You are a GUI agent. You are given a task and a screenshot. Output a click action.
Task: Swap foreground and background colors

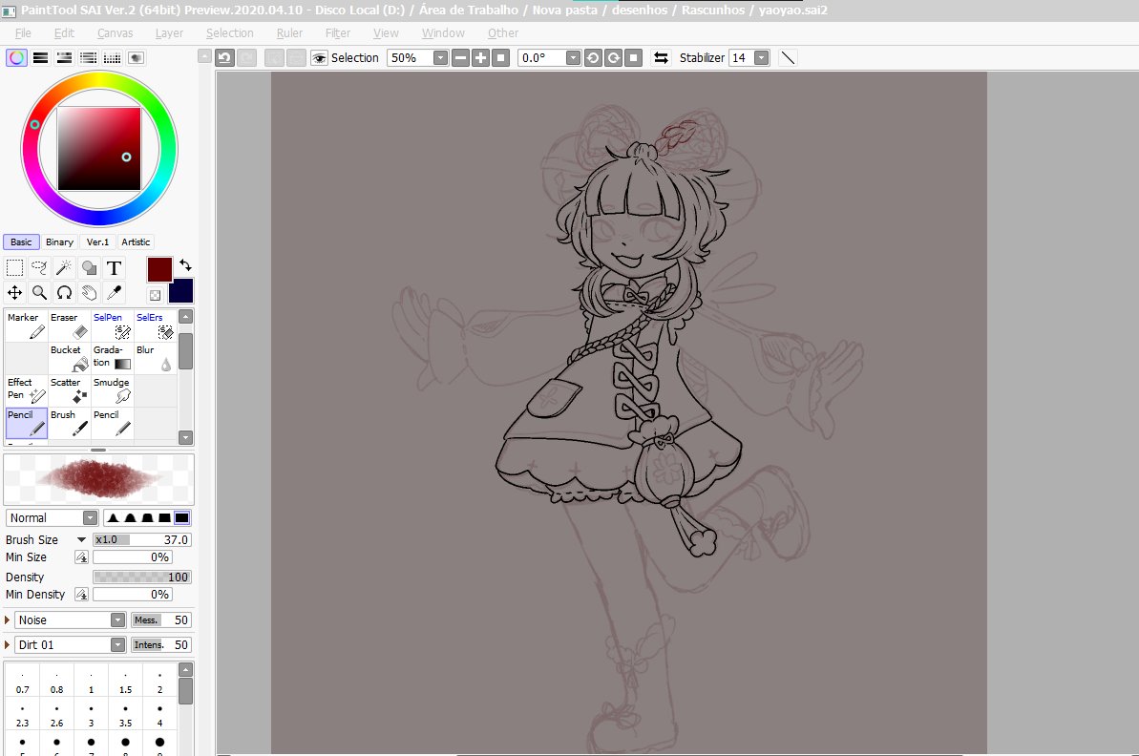(186, 265)
